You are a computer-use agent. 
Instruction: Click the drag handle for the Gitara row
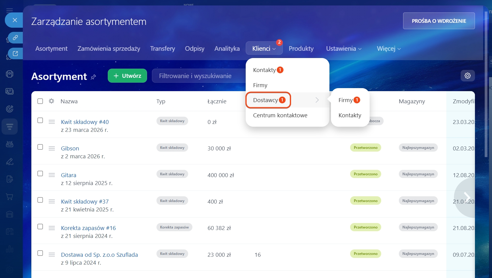[52, 175]
